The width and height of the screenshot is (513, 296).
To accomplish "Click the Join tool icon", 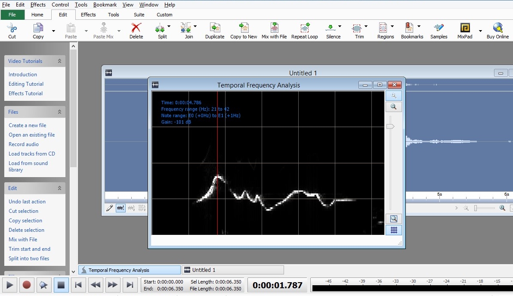I will [186, 28].
